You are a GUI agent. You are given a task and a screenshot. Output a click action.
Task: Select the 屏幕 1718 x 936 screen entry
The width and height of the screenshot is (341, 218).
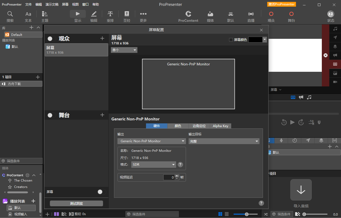coord(76,50)
